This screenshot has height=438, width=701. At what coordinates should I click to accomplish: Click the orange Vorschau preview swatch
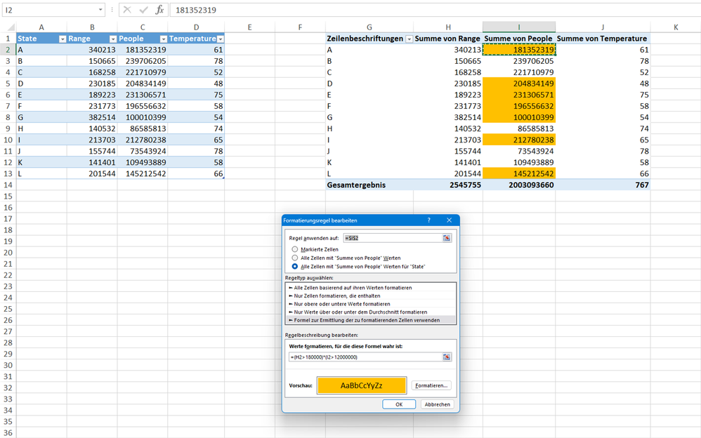[361, 385]
